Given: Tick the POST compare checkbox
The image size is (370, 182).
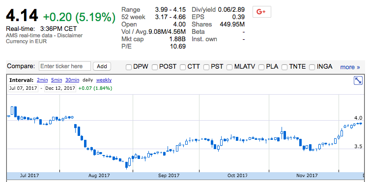Looking at the screenshot, I should point(155,67).
